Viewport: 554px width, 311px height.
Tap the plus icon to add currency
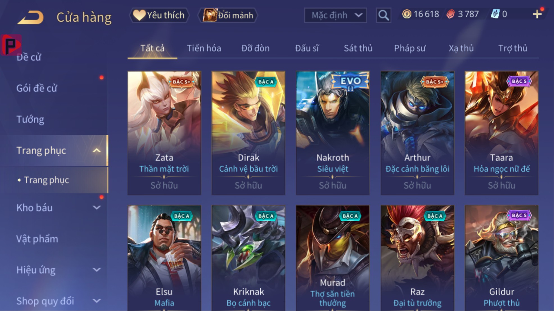tap(537, 14)
